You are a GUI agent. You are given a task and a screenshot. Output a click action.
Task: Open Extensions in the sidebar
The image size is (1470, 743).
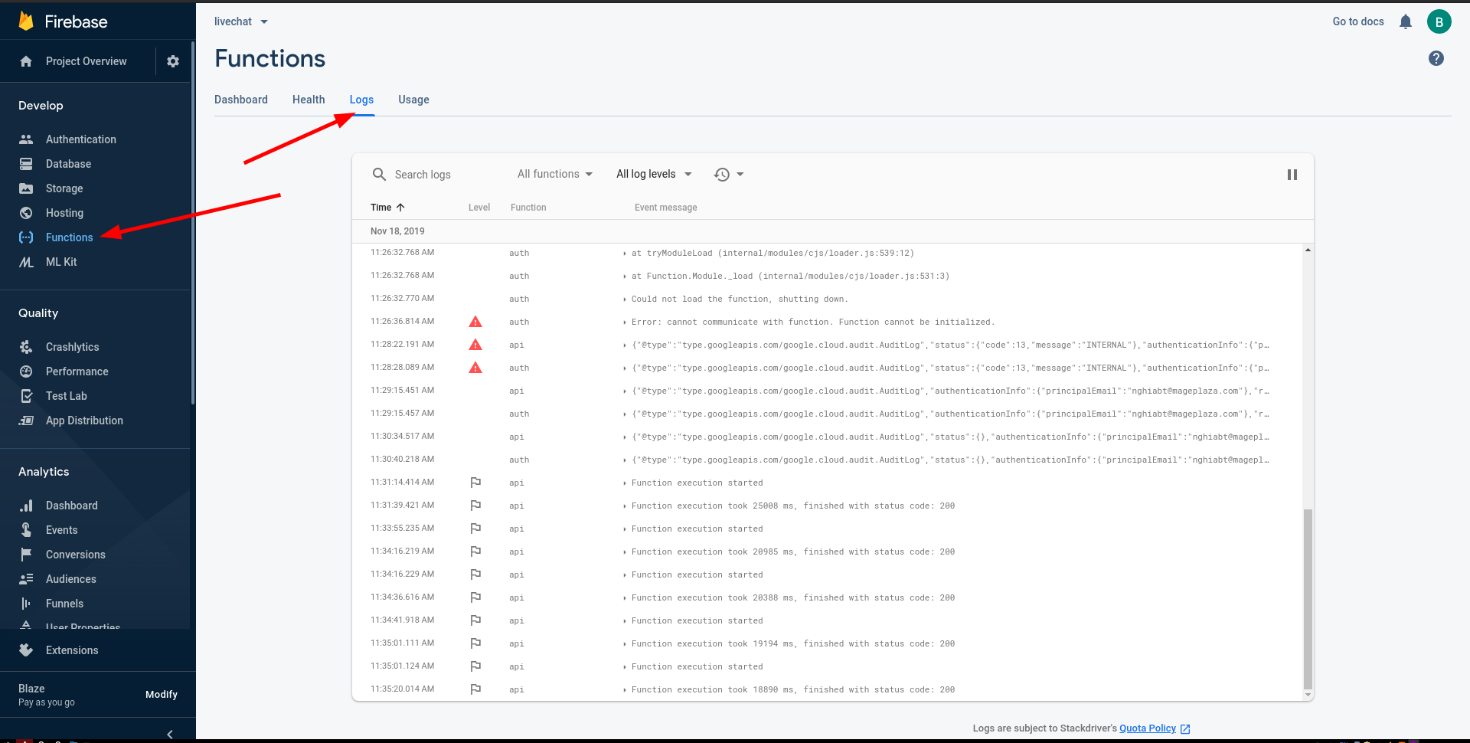click(72, 650)
